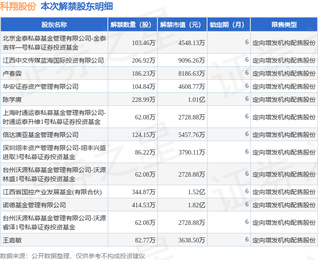Click the 数据来源 footer disclaimer text
Viewport: 318px width, 260px height.
coord(73,256)
